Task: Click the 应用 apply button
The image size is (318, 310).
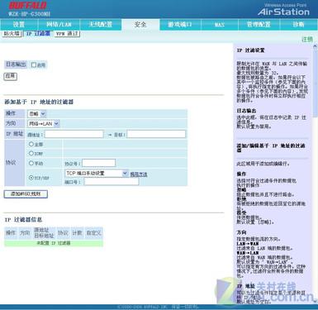Action: [x=11, y=76]
